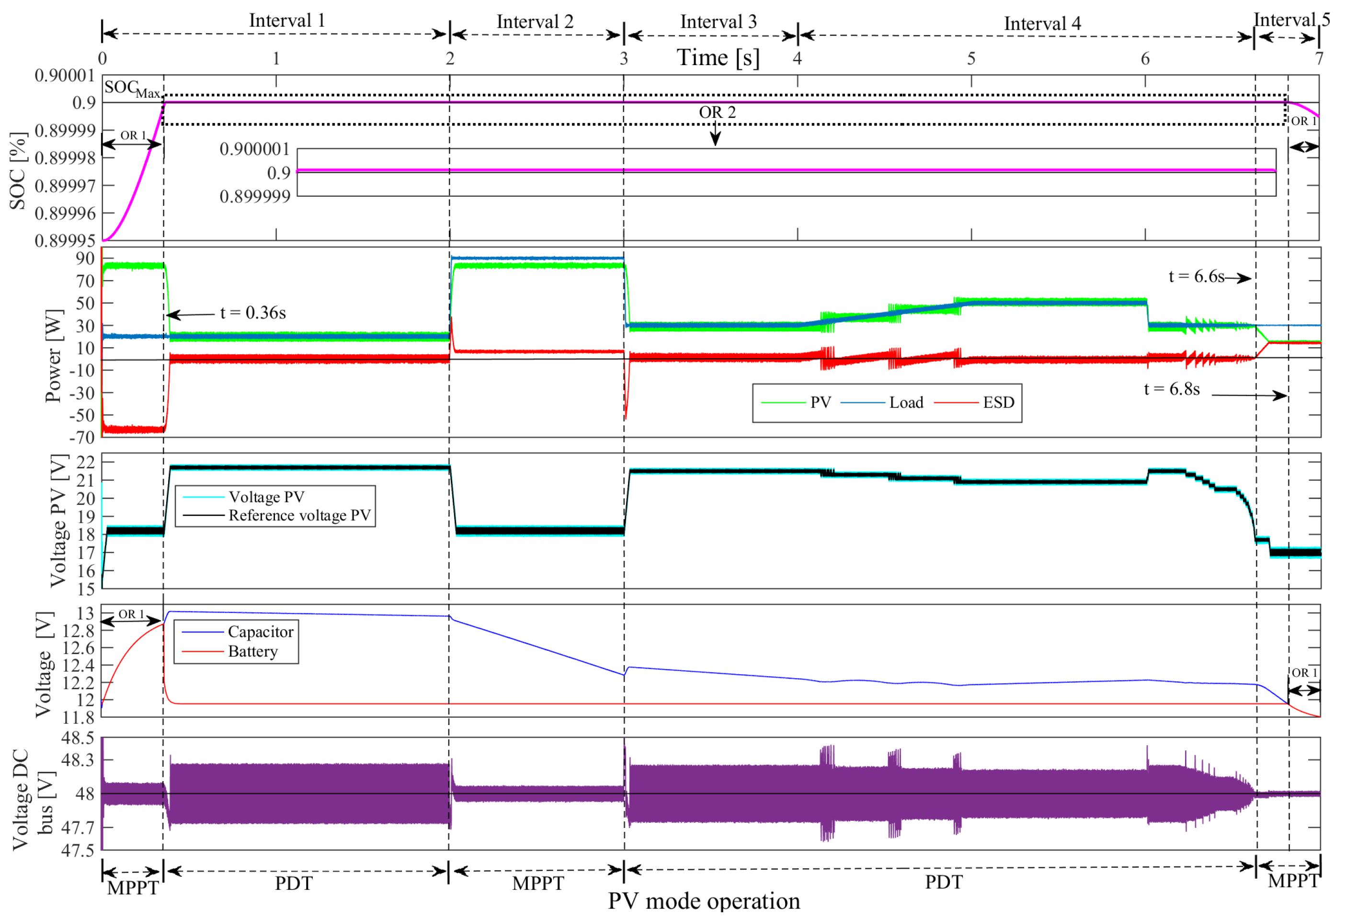This screenshot has width=1346, height=918.
Task: Click the t = 0.36s annotation
Action: (253, 313)
